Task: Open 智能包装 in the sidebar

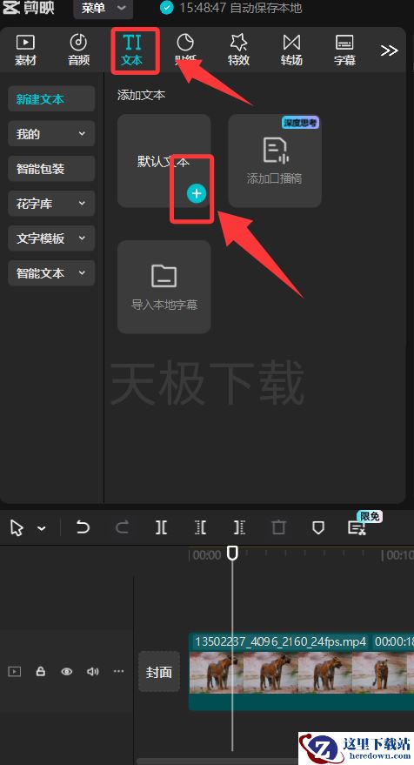Action: click(51, 169)
